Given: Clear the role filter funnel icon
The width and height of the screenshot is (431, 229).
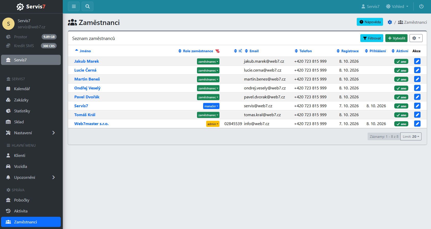Looking at the screenshot, I should tap(217, 51).
